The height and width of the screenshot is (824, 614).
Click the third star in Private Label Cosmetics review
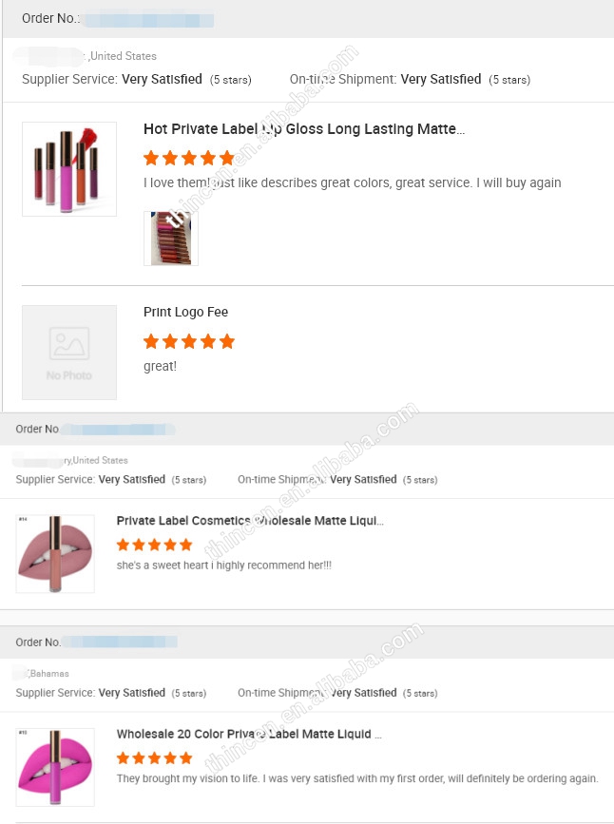(155, 545)
